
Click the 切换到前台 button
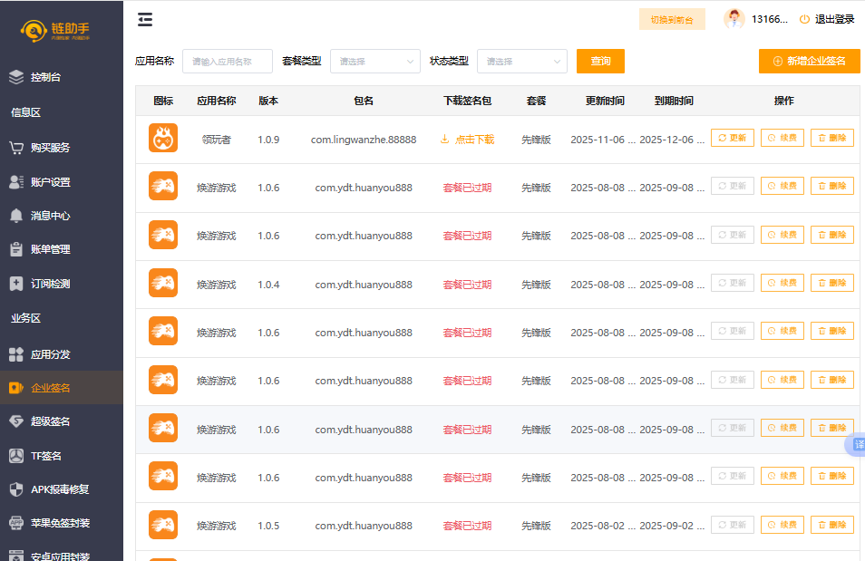tap(672, 19)
